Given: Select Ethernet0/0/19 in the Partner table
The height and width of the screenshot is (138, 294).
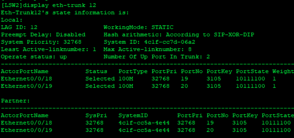Looking at the screenshot, I should click(27, 130).
